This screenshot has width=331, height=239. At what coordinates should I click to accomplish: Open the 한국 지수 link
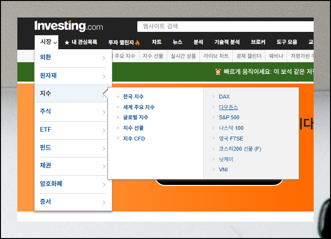(x=133, y=97)
